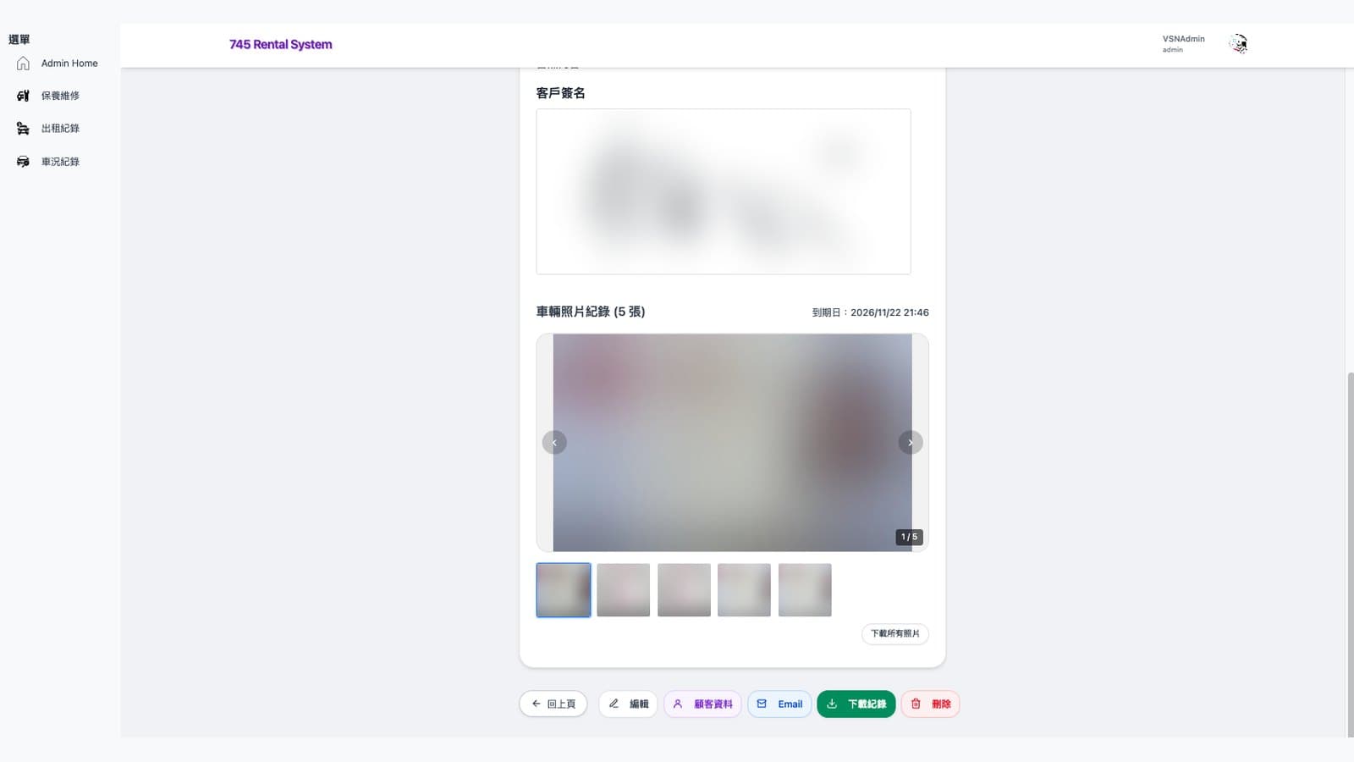Click the 車況紀錄 car icon
This screenshot has width=1354, height=762.
pyautogui.click(x=23, y=162)
